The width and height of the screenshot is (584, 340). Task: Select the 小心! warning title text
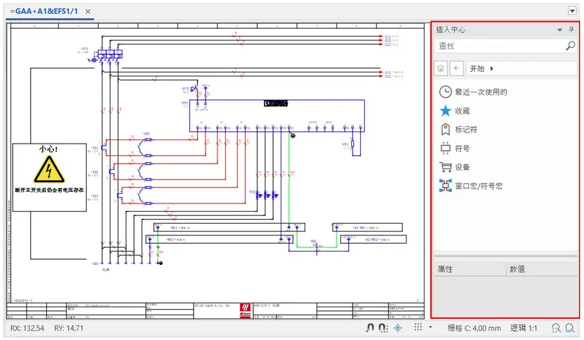coord(49,149)
